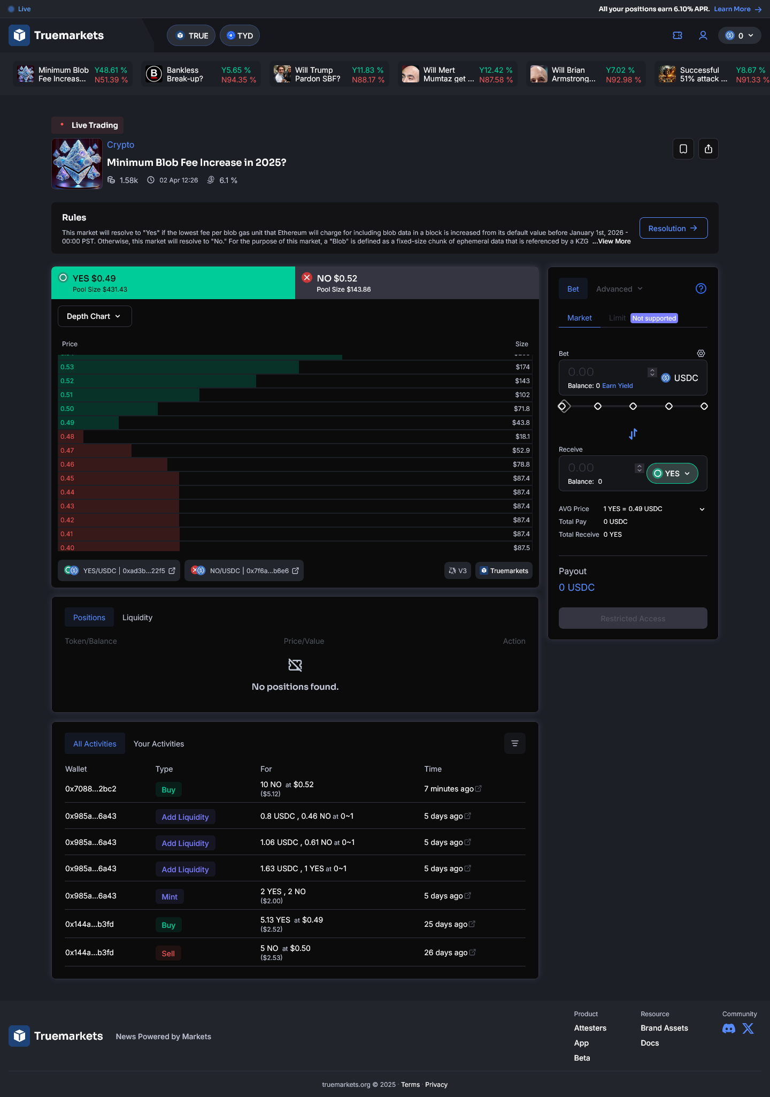This screenshot has height=1097, width=770.
Task: Open Will Mert Mumtaz ticker card
Action: [458, 74]
